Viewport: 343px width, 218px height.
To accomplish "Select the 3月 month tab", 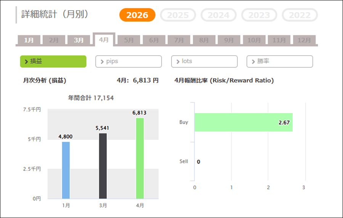I will pos(79,40).
